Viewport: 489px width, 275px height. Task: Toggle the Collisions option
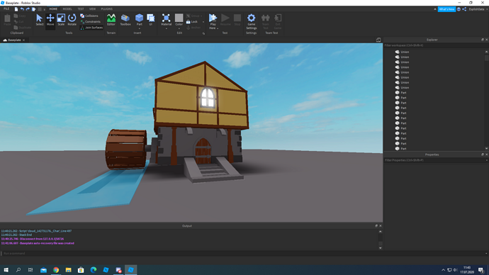click(89, 16)
